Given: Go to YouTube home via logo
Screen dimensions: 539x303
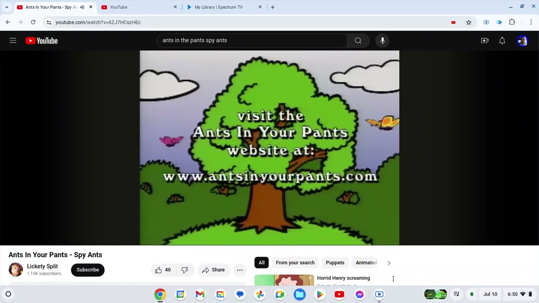Looking at the screenshot, I should coord(42,41).
